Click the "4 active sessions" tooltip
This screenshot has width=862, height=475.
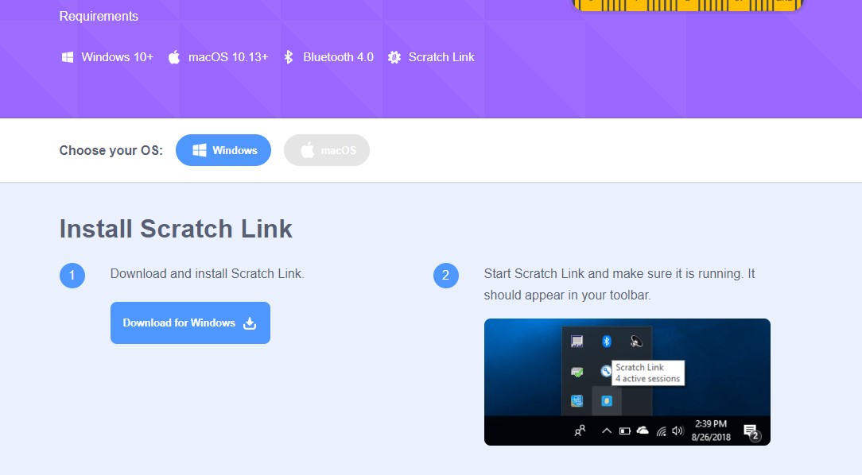click(x=647, y=373)
